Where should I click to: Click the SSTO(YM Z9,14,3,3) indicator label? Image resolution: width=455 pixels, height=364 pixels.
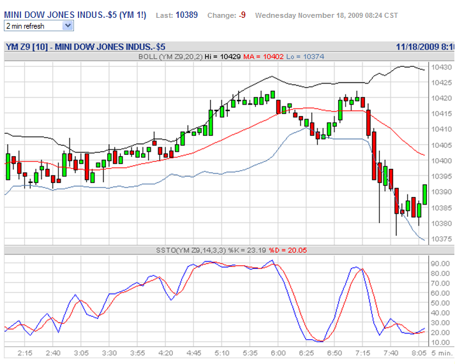pos(191,250)
